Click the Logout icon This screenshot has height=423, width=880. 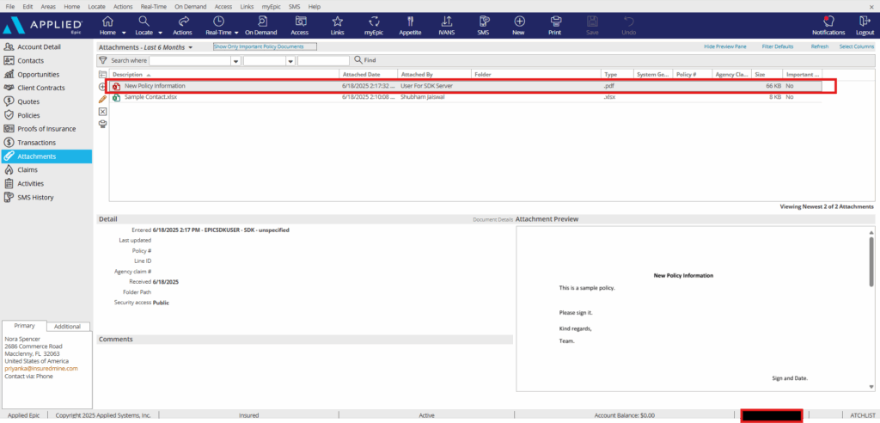[x=865, y=21]
